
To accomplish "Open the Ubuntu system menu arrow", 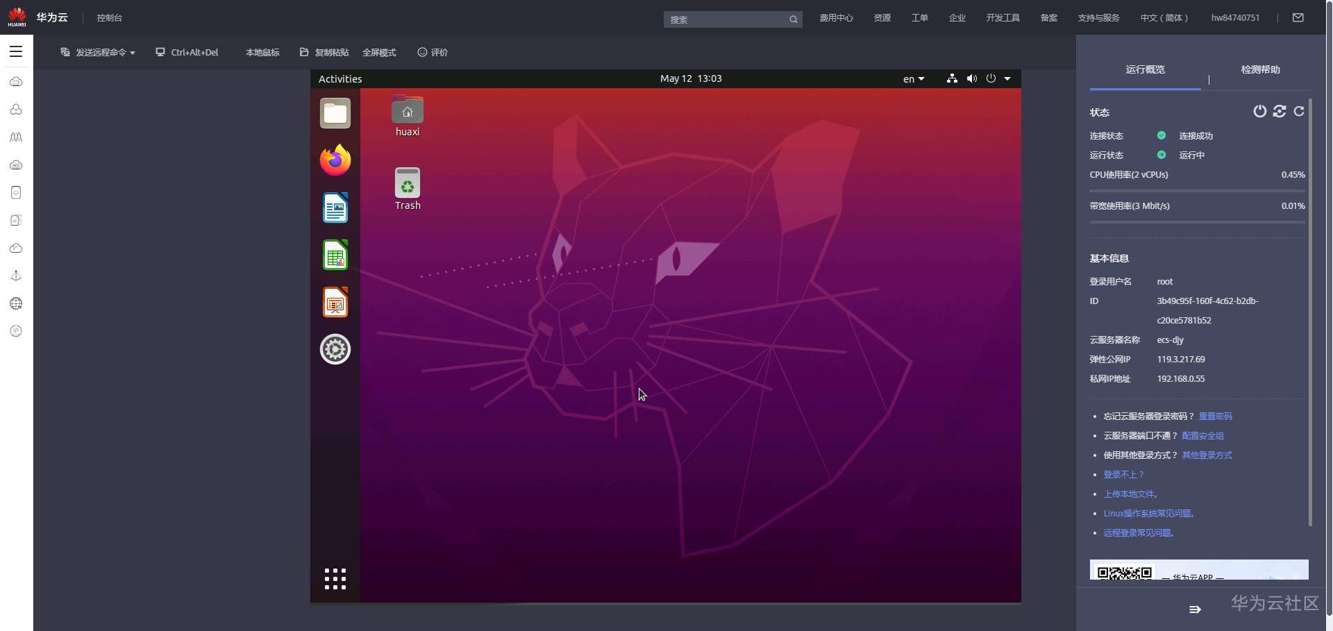I will [1007, 78].
